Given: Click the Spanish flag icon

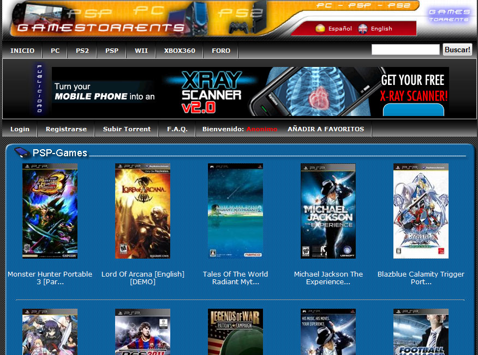Looking at the screenshot, I should coord(320,29).
